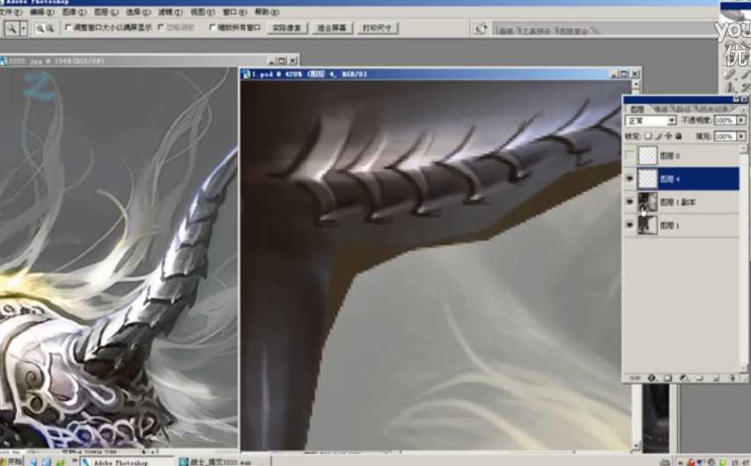Choose the zoom out magnifier button

pos(49,28)
